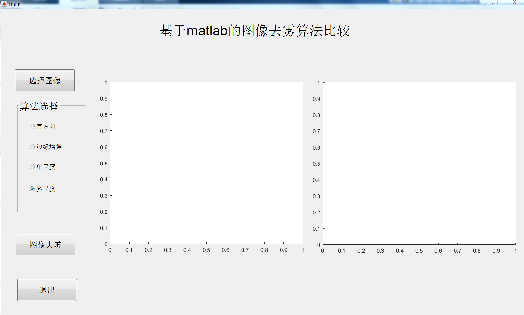Select the 多尺度 radio button
The image size is (524, 315).
43,189
